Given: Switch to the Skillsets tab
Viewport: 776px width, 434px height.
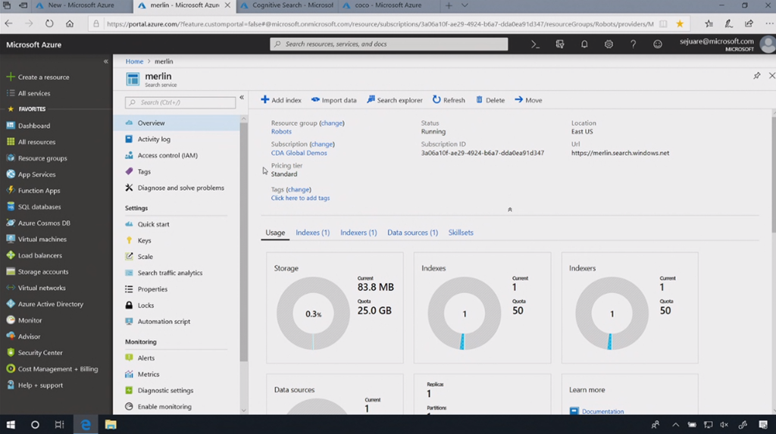Looking at the screenshot, I should coord(461,233).
